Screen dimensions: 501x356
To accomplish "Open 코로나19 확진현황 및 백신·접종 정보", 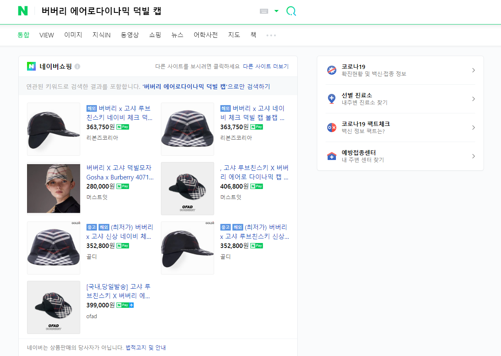I will 374,70.
